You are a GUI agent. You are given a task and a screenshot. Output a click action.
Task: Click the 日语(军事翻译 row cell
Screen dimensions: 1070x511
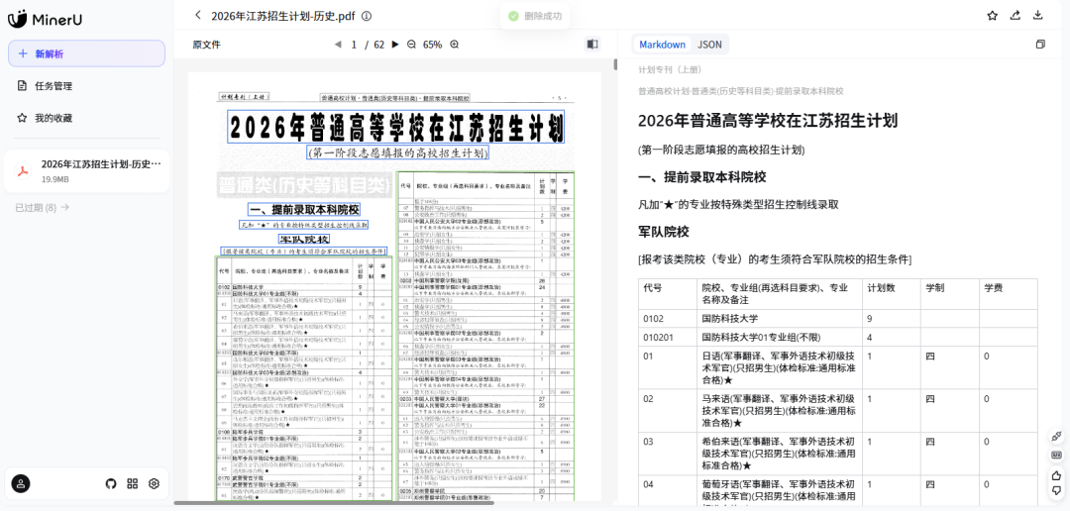click(779, 367)
